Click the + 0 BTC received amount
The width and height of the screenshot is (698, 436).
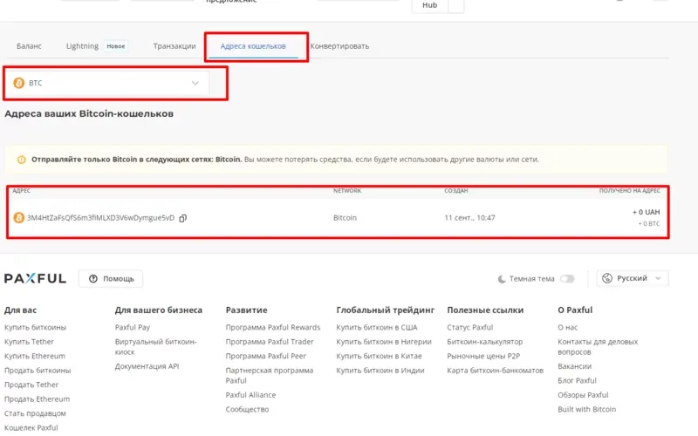(649, 224)
